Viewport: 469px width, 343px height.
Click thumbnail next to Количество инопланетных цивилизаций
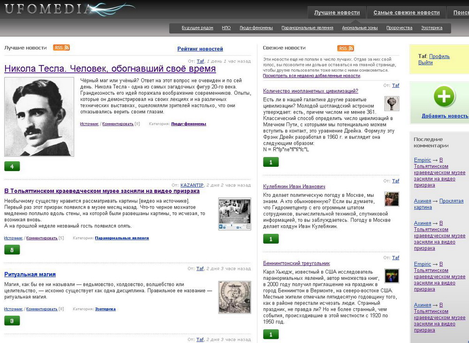click(x=392, y=104)
